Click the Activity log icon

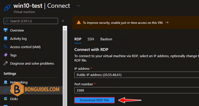pos(6,39)
